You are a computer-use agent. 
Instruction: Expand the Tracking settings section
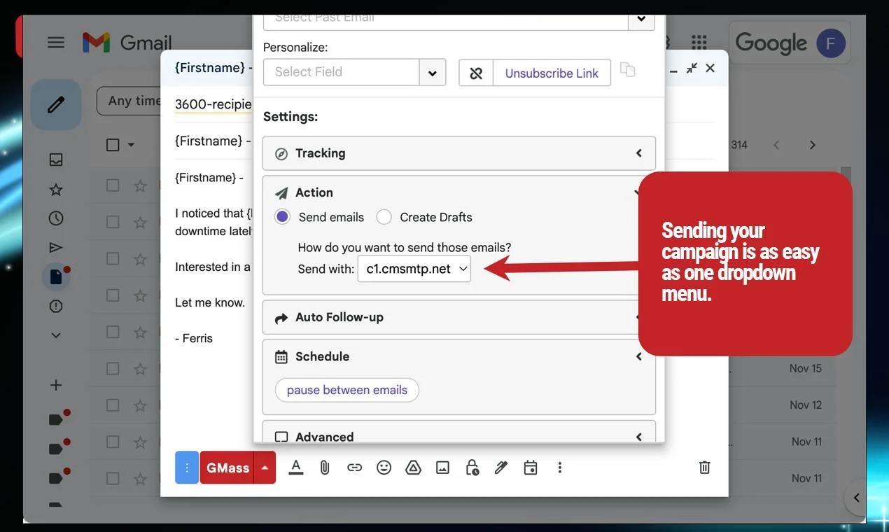pyautogui.click(x=459, y=153)
